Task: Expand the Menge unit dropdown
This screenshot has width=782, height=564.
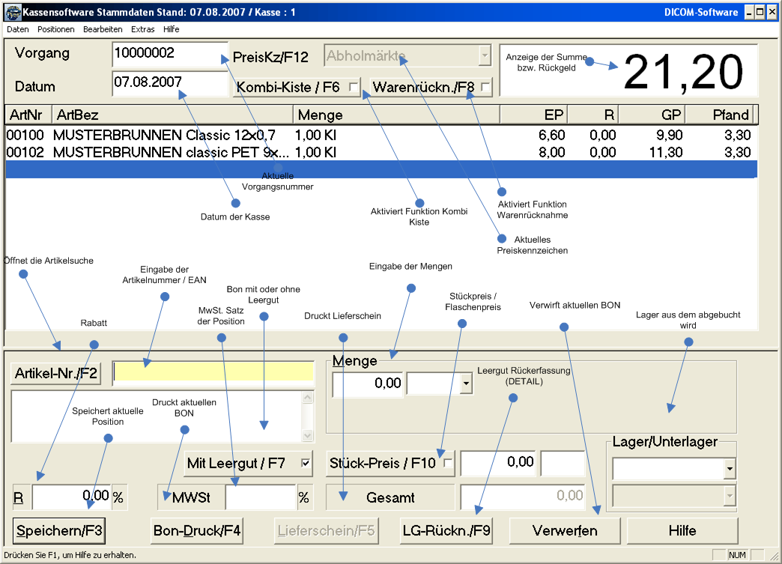Action: pos(466,384)
